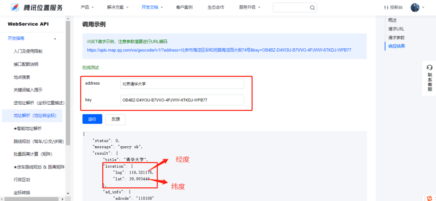Open the 生态合作 menu item

point(216,7)
